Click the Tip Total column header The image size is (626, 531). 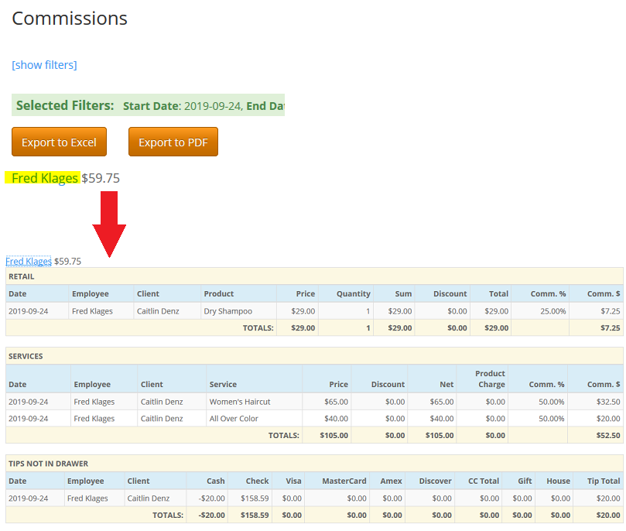coord(604,481)
